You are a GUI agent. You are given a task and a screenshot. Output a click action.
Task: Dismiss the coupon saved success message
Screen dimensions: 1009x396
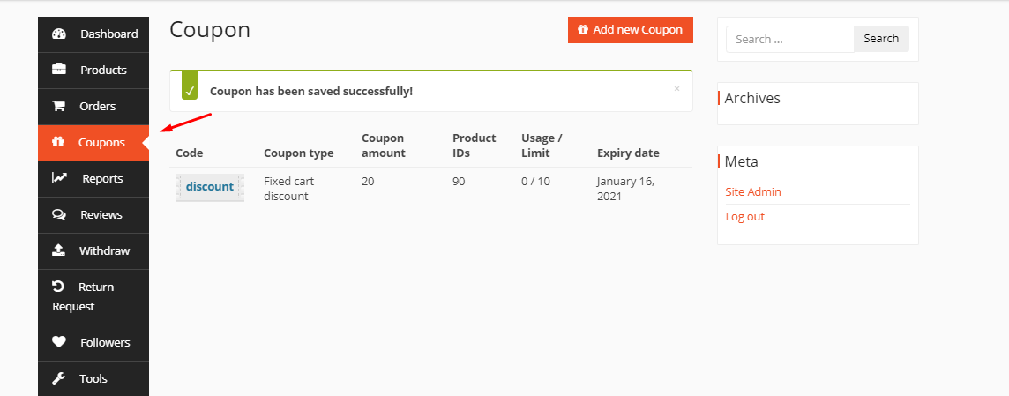[676, 88]
